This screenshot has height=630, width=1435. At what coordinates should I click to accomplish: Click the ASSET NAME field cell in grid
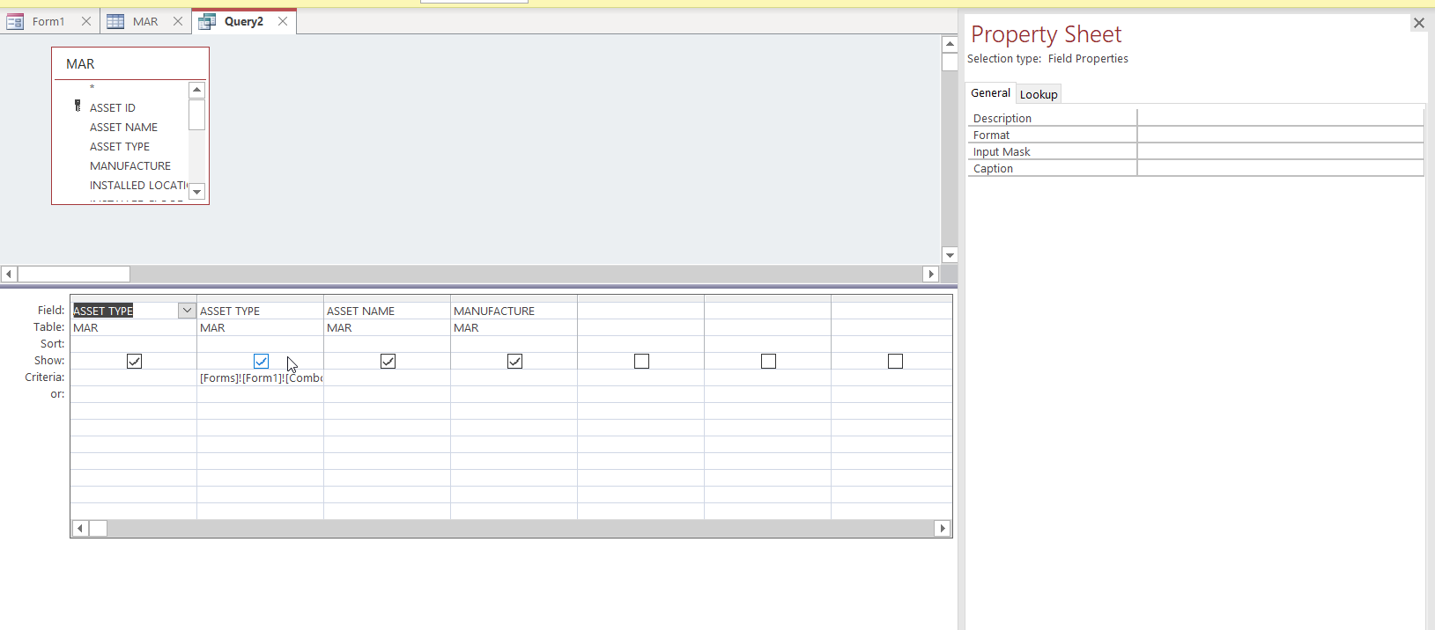pyautogui.click(x=387, y=311)
